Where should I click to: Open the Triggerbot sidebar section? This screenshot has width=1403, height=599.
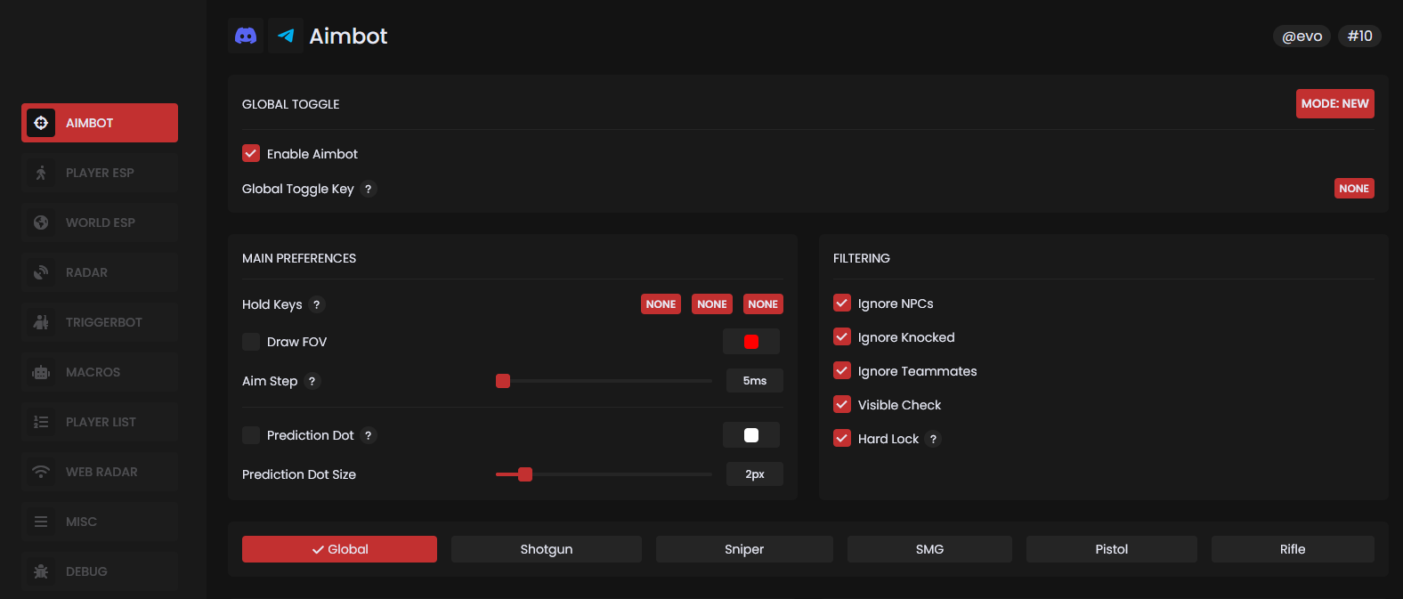[100, 322]
